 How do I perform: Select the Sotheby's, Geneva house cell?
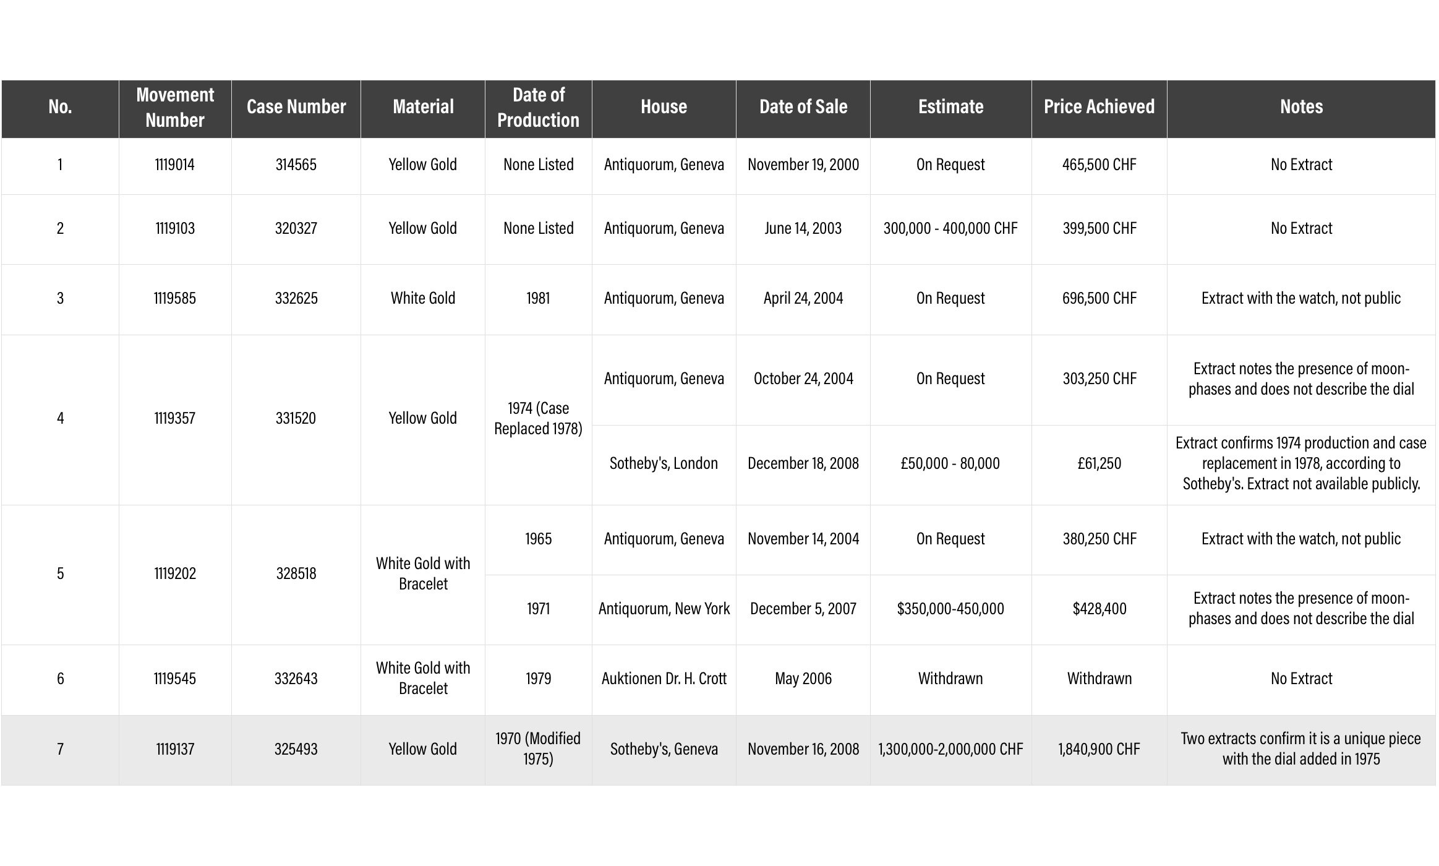[664, 750]
